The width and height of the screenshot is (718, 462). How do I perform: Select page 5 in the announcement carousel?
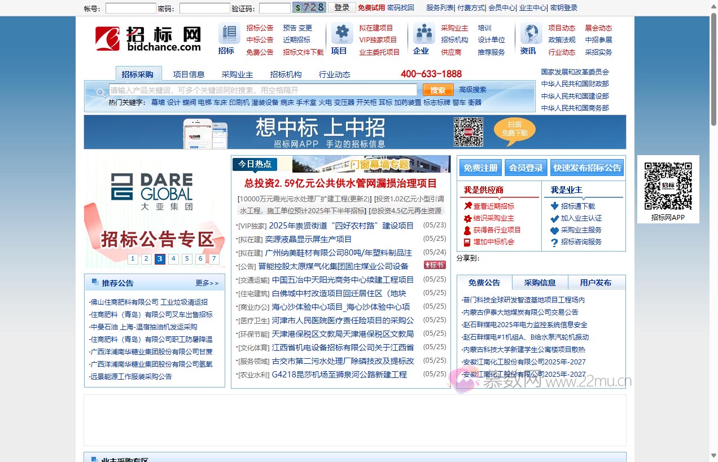pos(187,259)
